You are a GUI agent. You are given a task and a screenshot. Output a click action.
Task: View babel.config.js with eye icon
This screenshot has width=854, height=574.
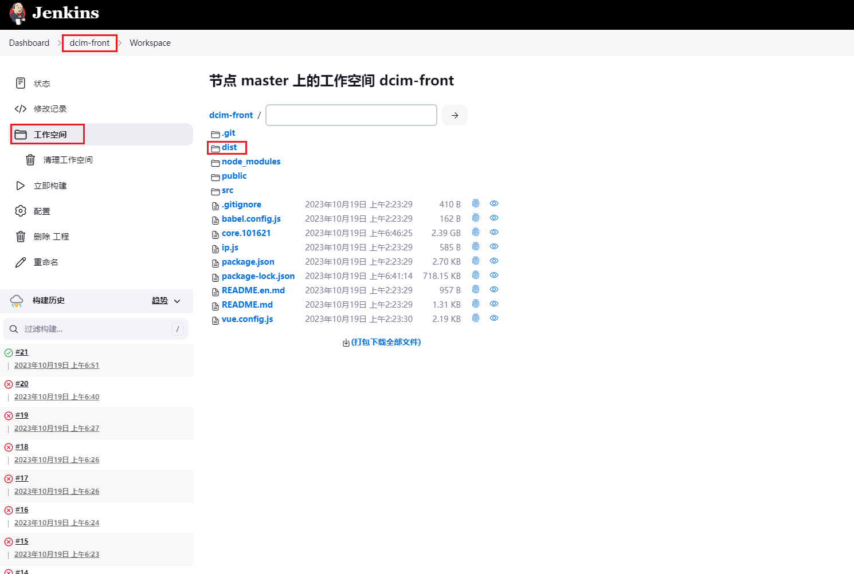pyautogui.click(x=494, y=218)
